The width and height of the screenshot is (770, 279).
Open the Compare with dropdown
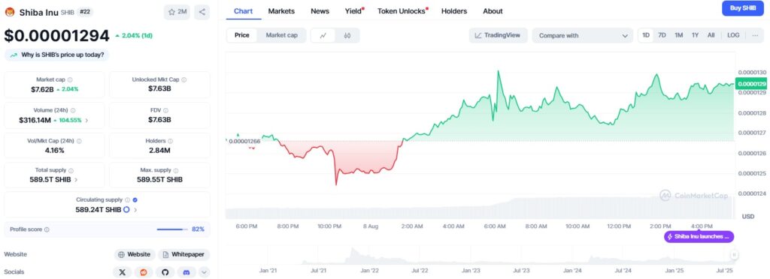(583, 36)
